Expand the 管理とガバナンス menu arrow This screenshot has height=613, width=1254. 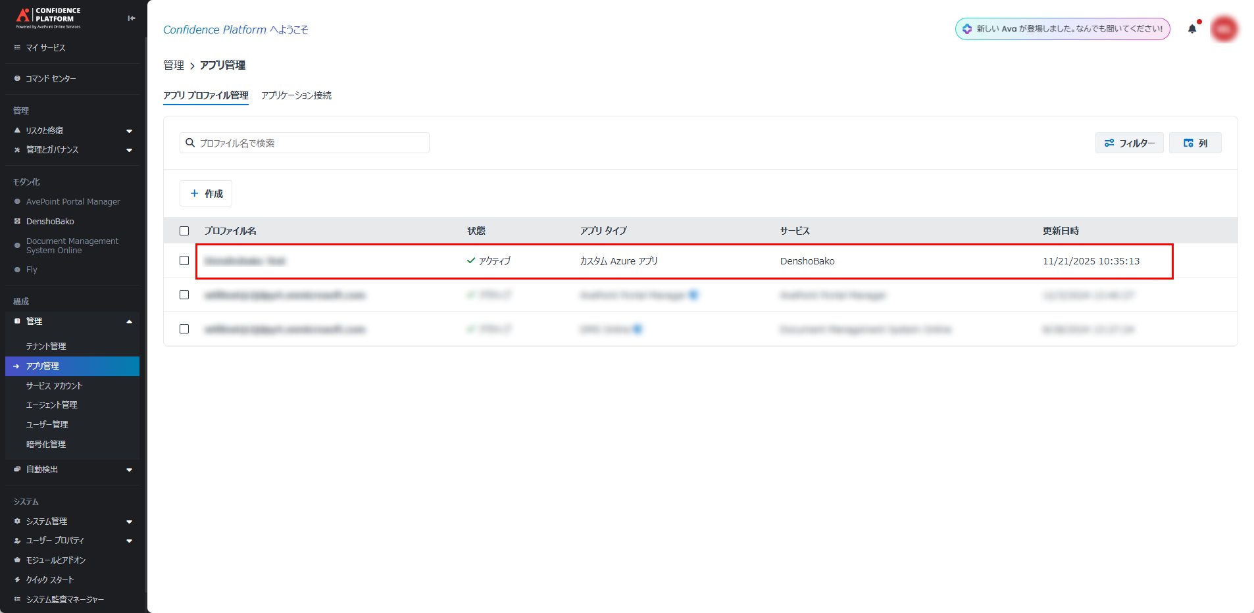129,150
